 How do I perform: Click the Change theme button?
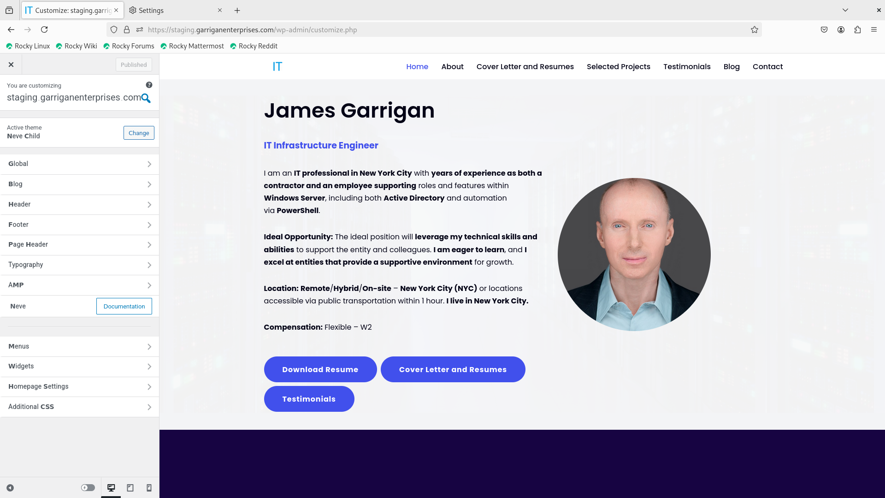click(139, 133)
